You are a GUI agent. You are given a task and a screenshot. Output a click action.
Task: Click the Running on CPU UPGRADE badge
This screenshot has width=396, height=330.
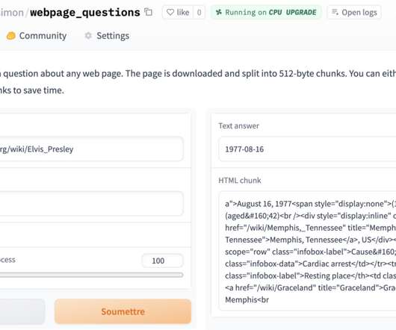pyautogui.click(x=266, y=12)
